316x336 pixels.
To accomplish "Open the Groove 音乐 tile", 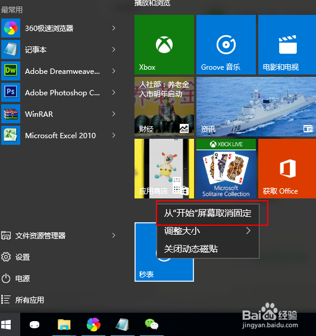I will tap(226, 45).
